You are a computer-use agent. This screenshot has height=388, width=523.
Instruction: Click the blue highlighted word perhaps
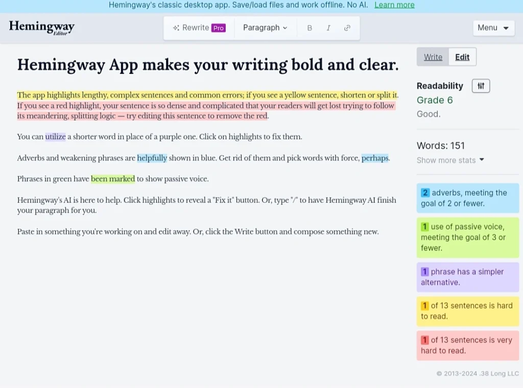coord(375,158)
